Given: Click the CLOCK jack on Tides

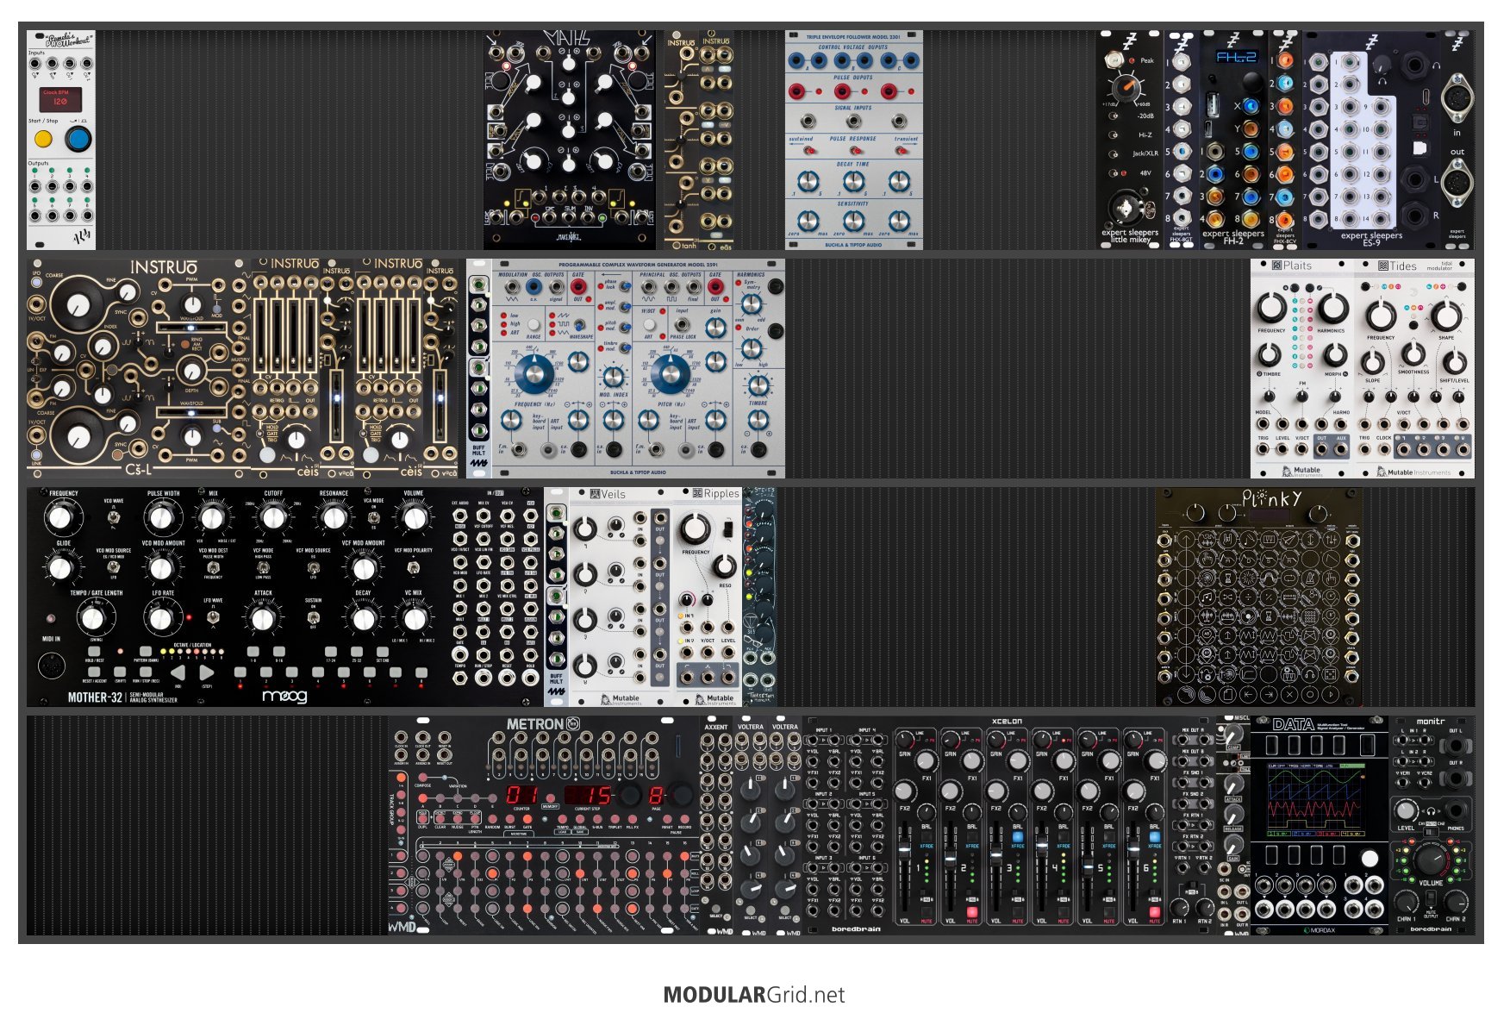Looking at the screenshot, I should pyautogui.click(x=1383, y=448).
